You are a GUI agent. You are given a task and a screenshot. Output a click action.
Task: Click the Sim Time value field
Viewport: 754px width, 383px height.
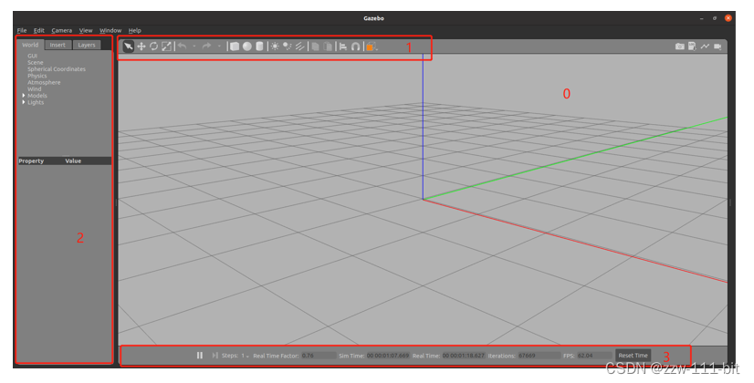click(x=388, y=356)
